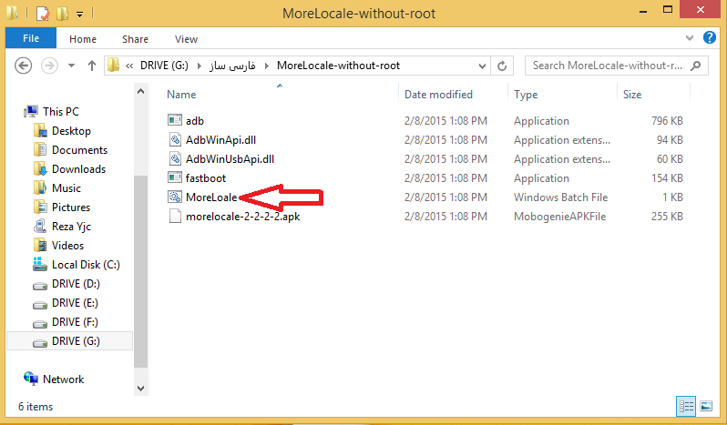The height and width of the screenshot is (425, 727).
Task: Click the 6 items status text
Action: point(36,407)
